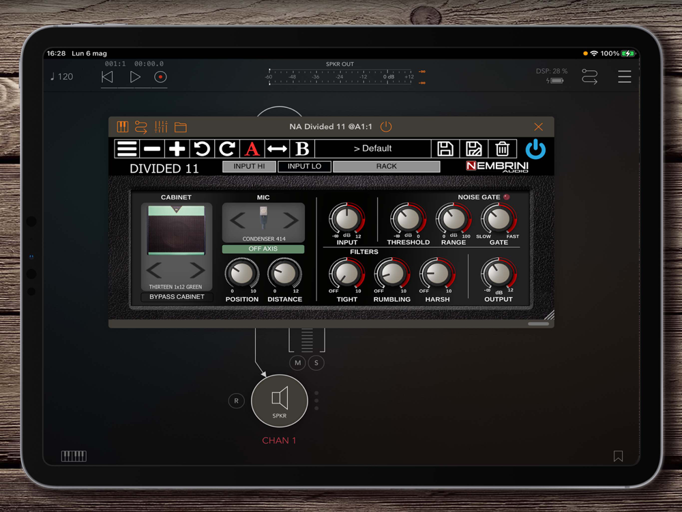Select previous cabinet with left arrow

(154, 270)
